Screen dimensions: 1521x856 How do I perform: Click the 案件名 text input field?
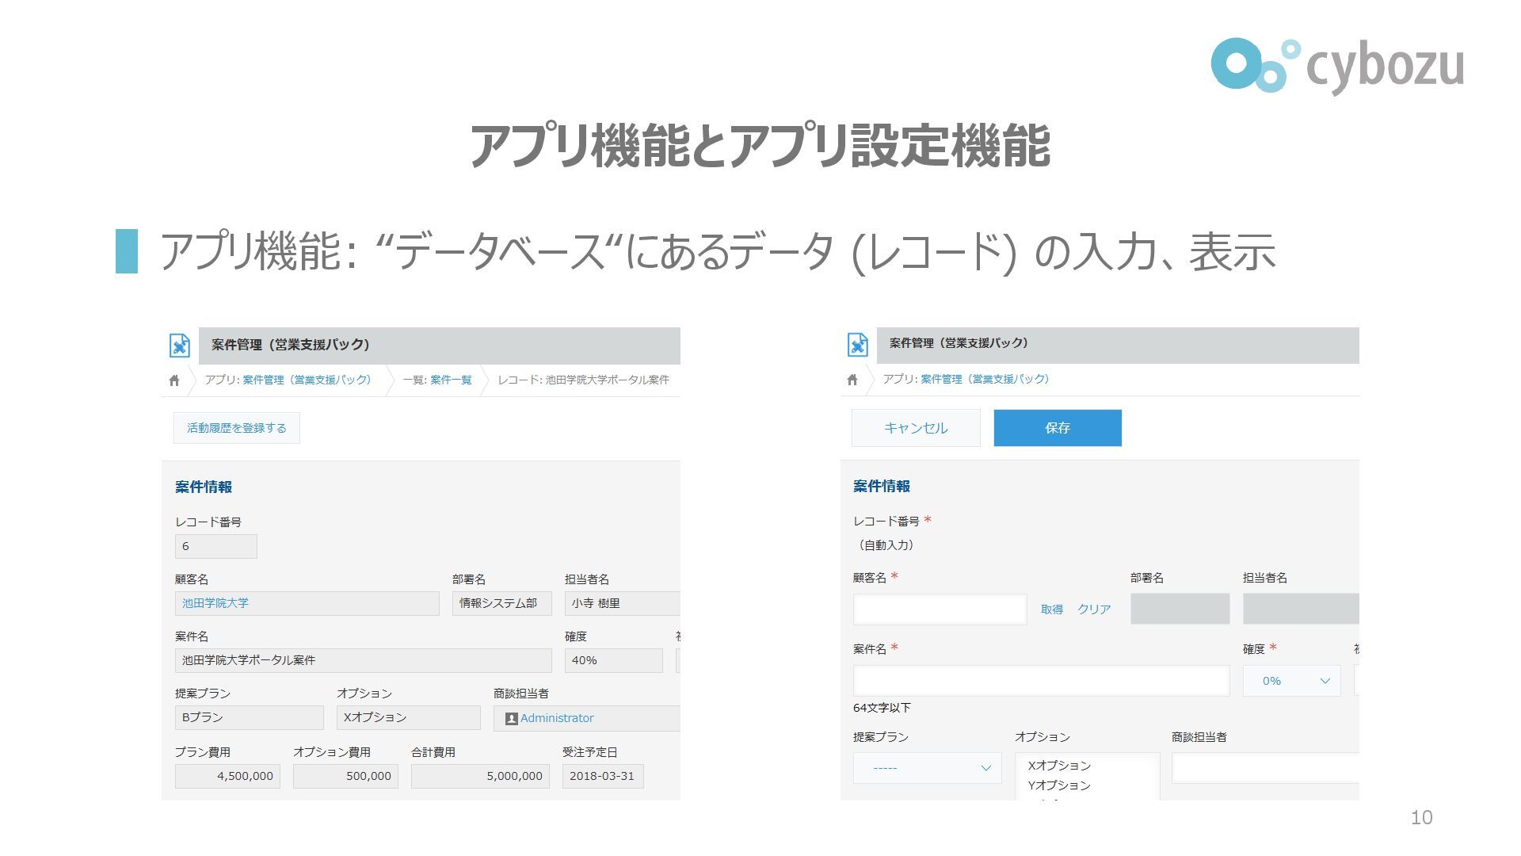pos(1041,681)
